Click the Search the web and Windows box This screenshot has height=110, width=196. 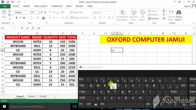tap(40, 107)
